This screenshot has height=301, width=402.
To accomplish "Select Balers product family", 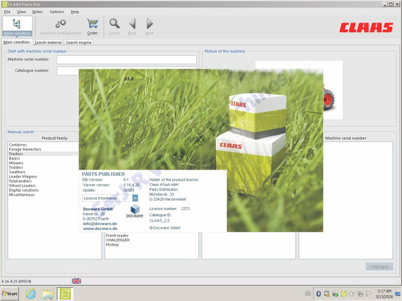I will click(x=14, y=158).
